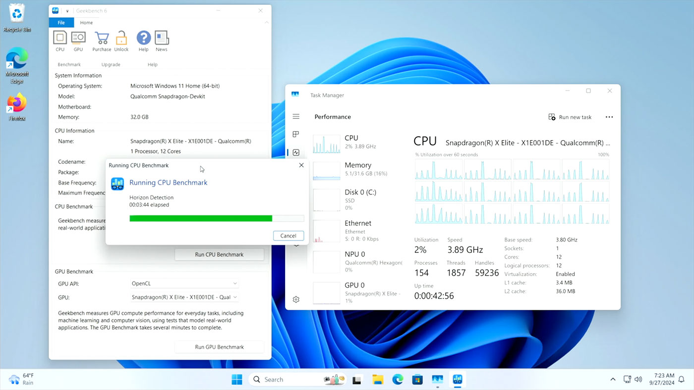Select the Home ribbon tab

point(86,23)
